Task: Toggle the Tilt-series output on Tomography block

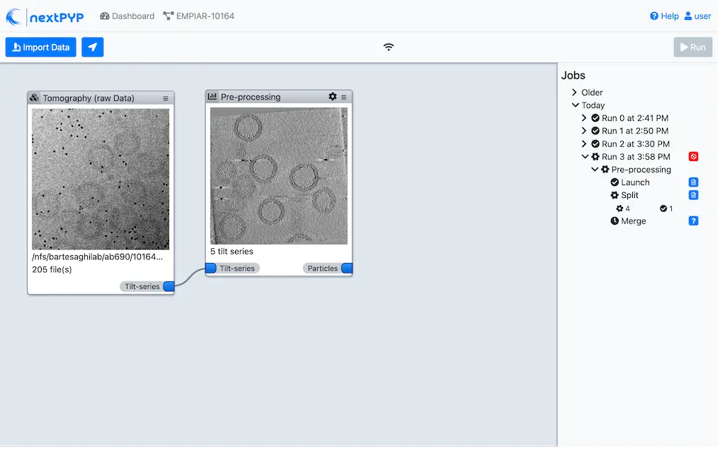Action: click(167, 286)
